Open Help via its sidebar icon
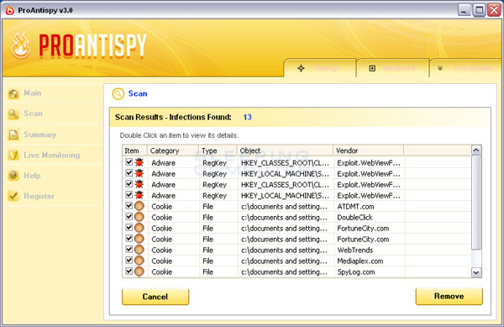The image size is (504, 327). 13,176
